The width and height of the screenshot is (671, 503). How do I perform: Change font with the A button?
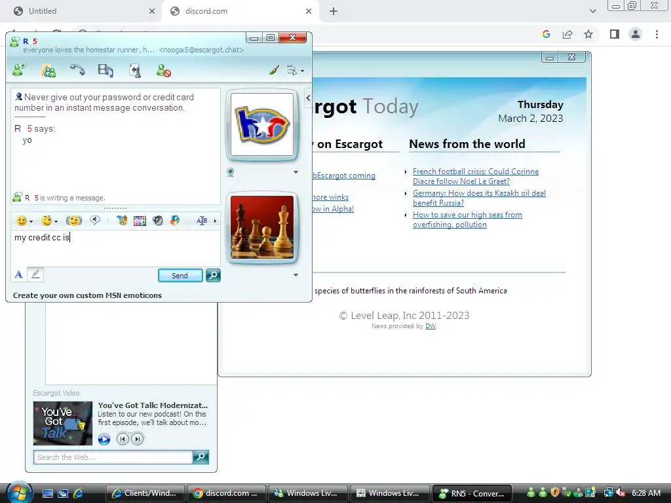18,274
